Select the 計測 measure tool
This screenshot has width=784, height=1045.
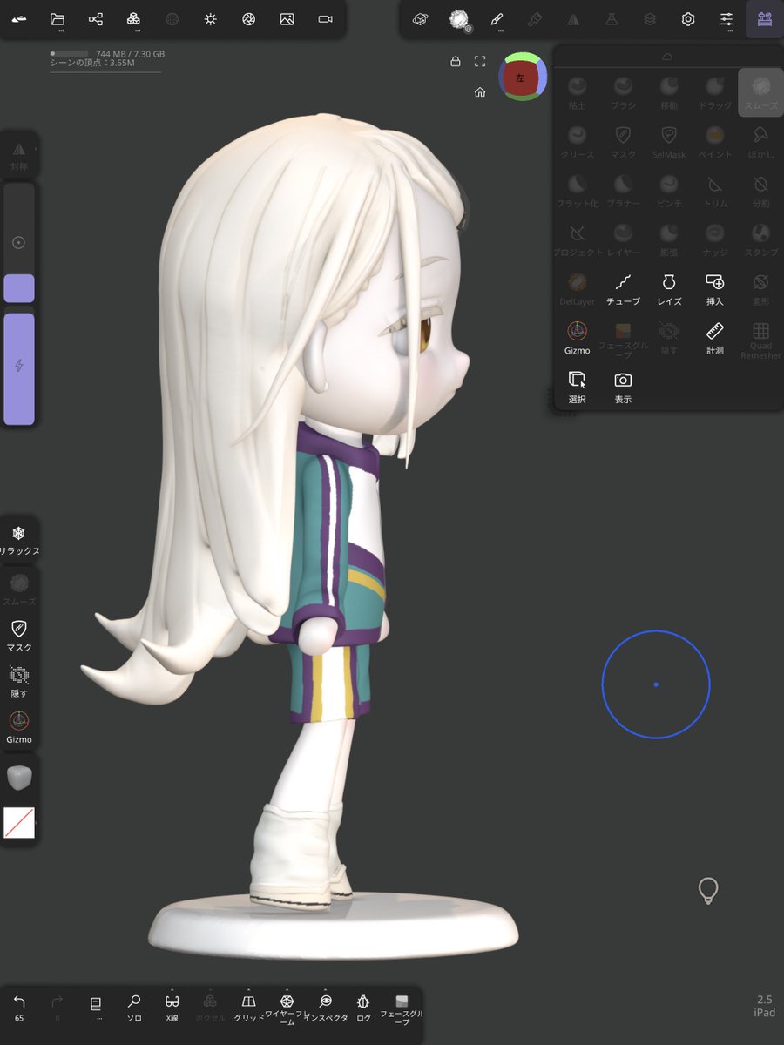coord(715,337)
